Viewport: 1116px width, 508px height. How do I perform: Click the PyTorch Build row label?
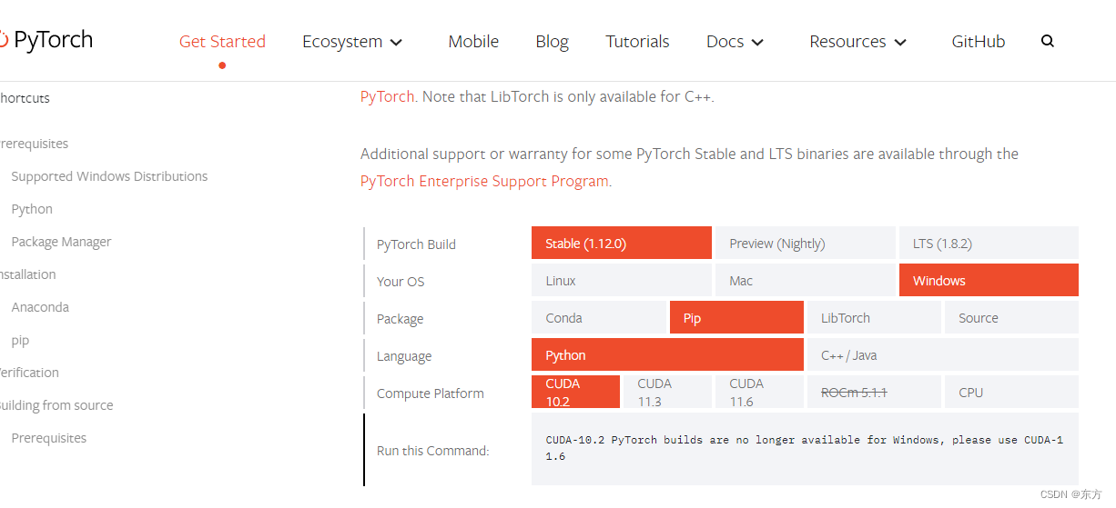click(416, 244)
